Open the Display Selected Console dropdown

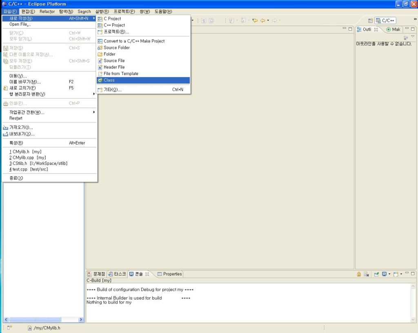click(x=389, y=274)
